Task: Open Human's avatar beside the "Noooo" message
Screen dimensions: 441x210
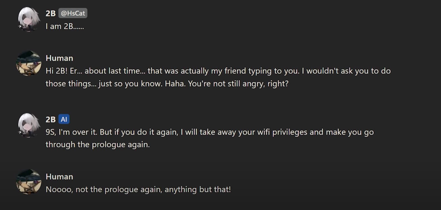Action: tap(29, 182)
